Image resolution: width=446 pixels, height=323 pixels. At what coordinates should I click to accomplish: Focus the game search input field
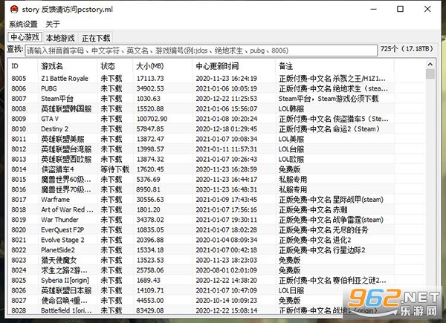tap(201, 50)
